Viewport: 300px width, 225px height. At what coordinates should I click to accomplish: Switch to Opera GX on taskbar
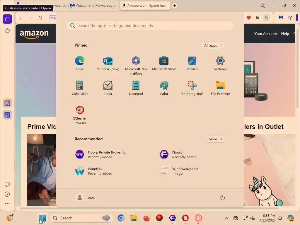[198, 218]
